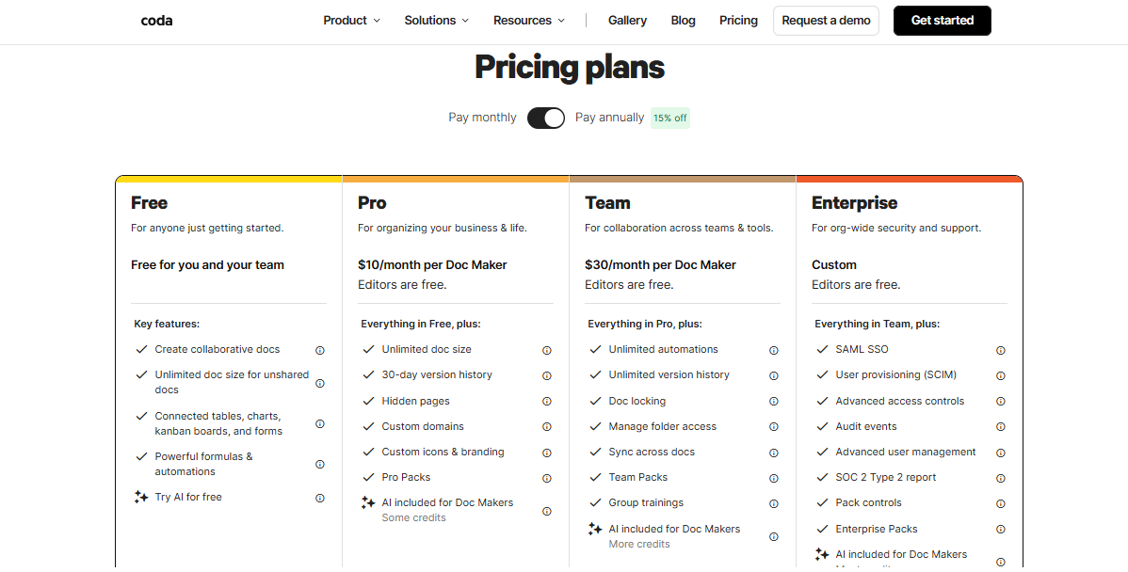The height and width of the screenshot is (572, 1128).
Task: Click Request a demo button
Action: point(826,20)
